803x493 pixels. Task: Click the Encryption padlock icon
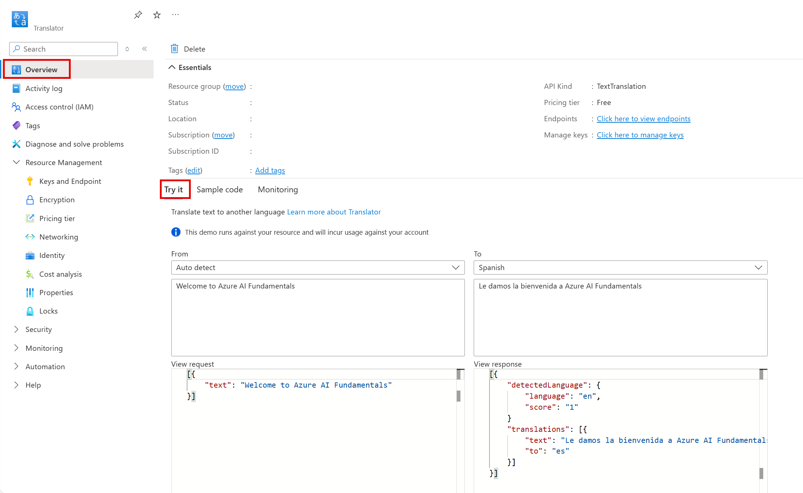(x=30, y=200)
